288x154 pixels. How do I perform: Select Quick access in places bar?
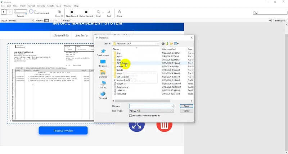103,52
